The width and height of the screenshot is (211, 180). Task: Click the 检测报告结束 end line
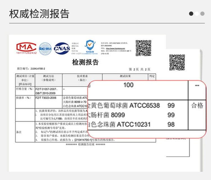point(86,145)
